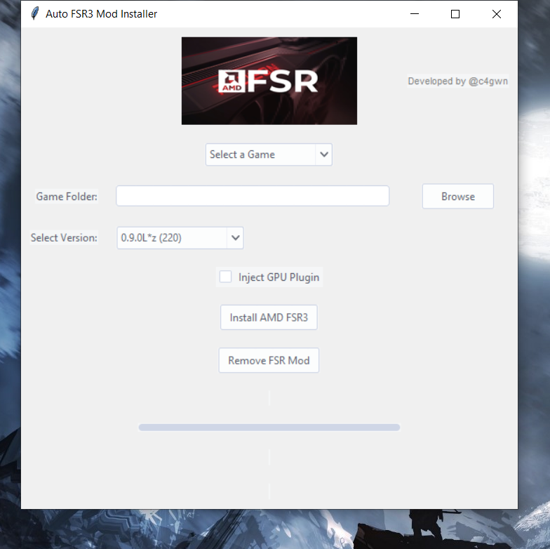Screen dimensions: 550x549
Task: Click the Browse button
Action: click(457, 197)
